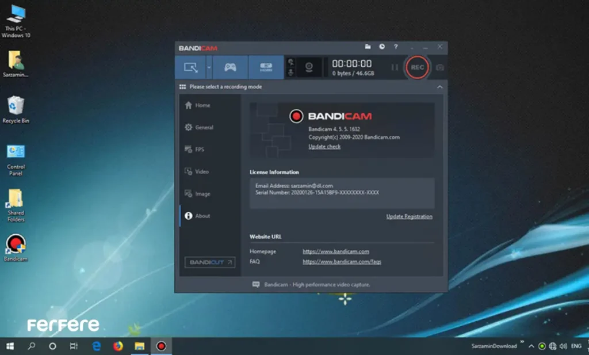Click the Bandicam taskbar button
The height and width of the screenshot is (355, 589).
pos(161,346)
